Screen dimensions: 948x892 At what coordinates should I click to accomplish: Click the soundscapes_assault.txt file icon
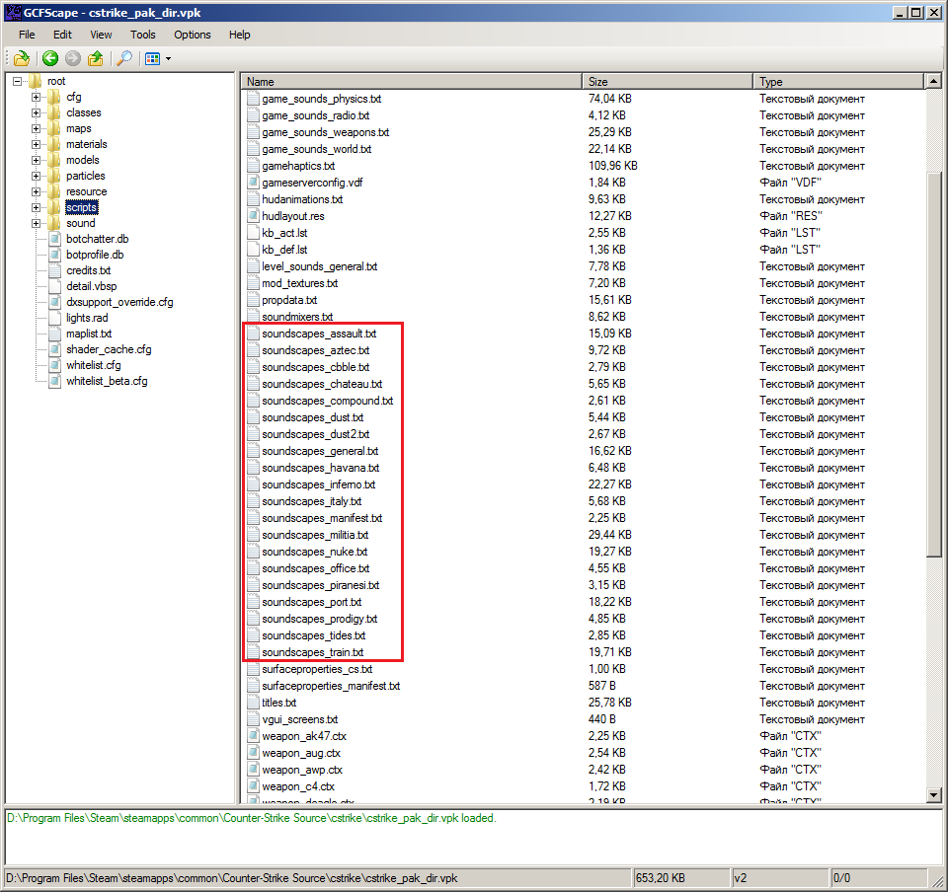click(x=254, y=334)
